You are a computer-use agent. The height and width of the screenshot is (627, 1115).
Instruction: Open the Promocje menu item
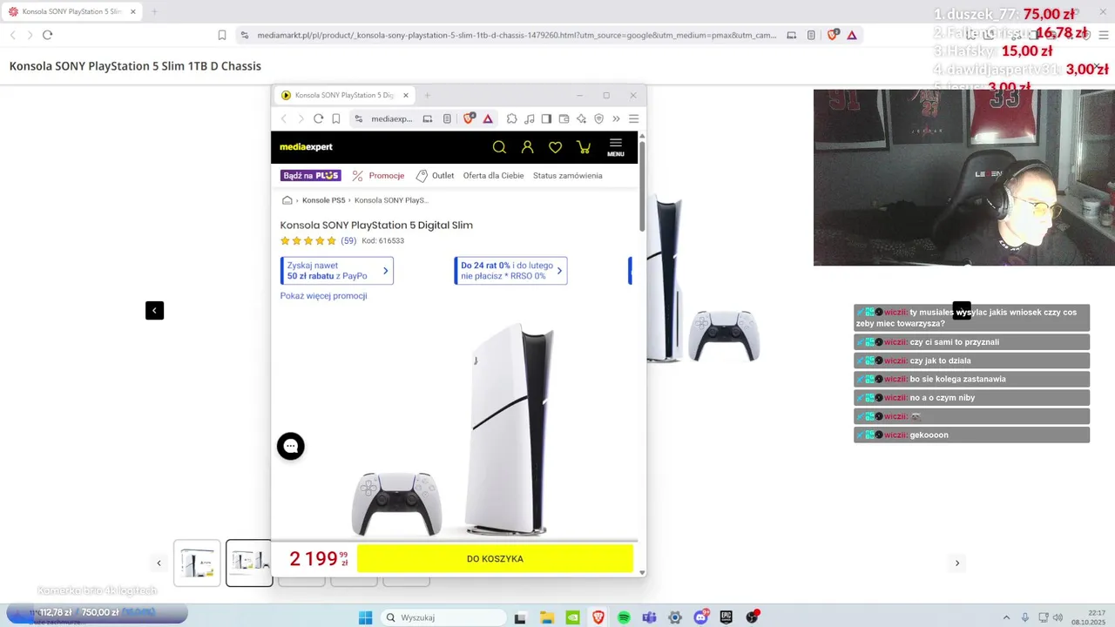tap(378, 175)
